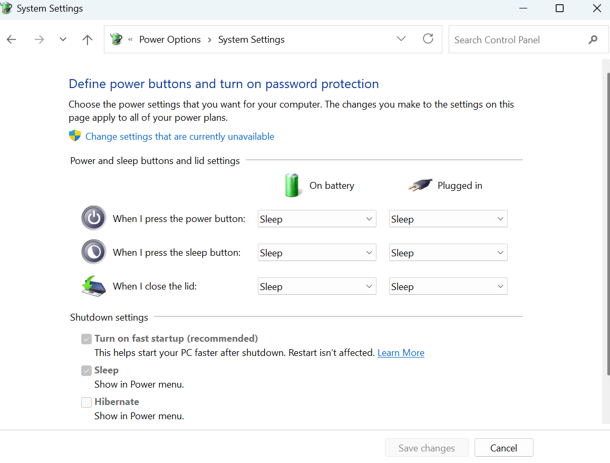Click the Back navigation arrow
This screenshot has height=463, width=610.
(12, 40)
